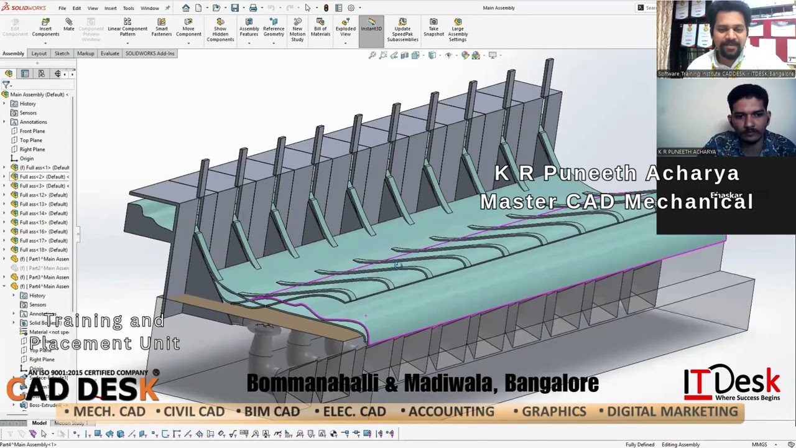796x448 pixels.
Task: Select Front Plane in tree
Action: (32, 131)
